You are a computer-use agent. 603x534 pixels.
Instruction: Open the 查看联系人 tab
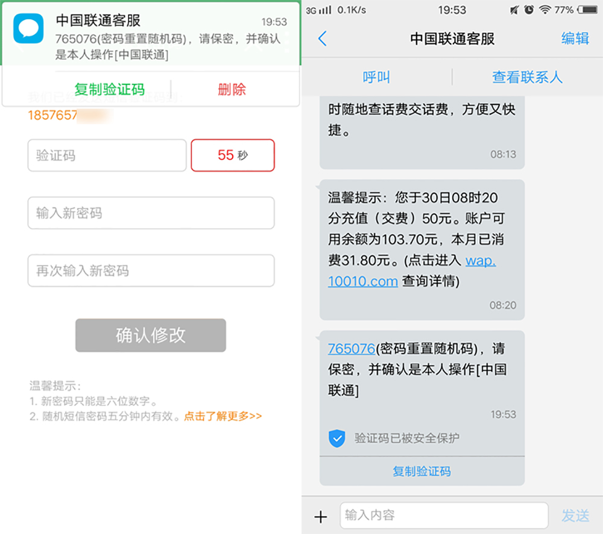[x=527, y=77]
